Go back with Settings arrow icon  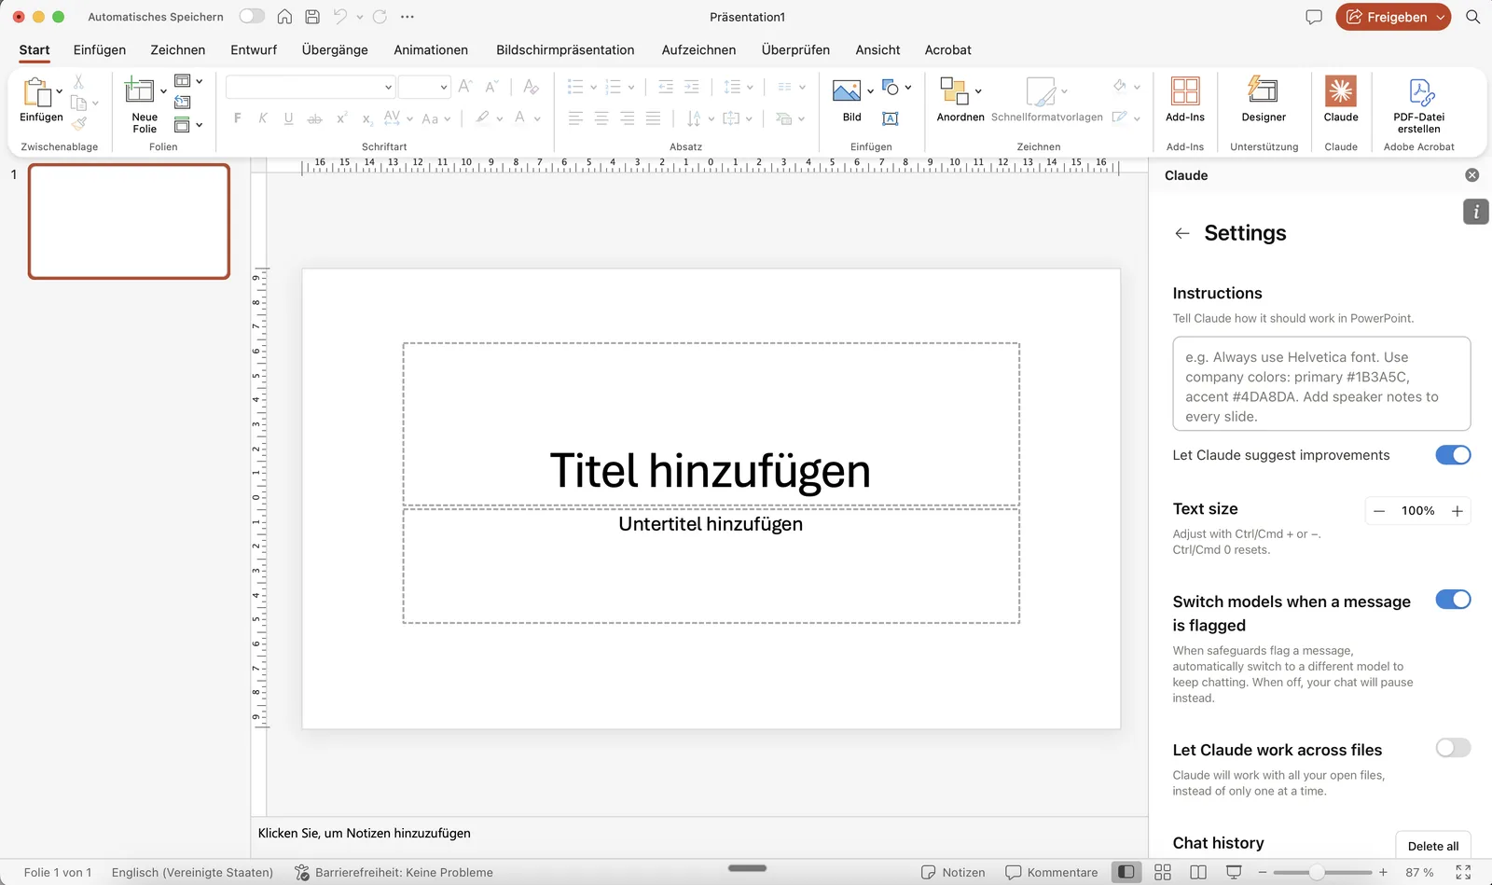(x=1181, y=233)
